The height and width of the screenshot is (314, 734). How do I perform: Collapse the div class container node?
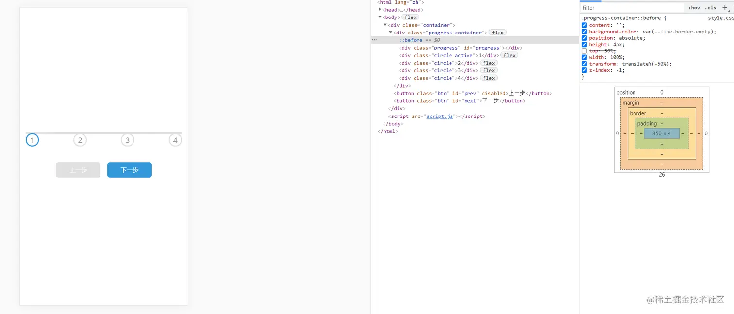[x=385, y=25]
